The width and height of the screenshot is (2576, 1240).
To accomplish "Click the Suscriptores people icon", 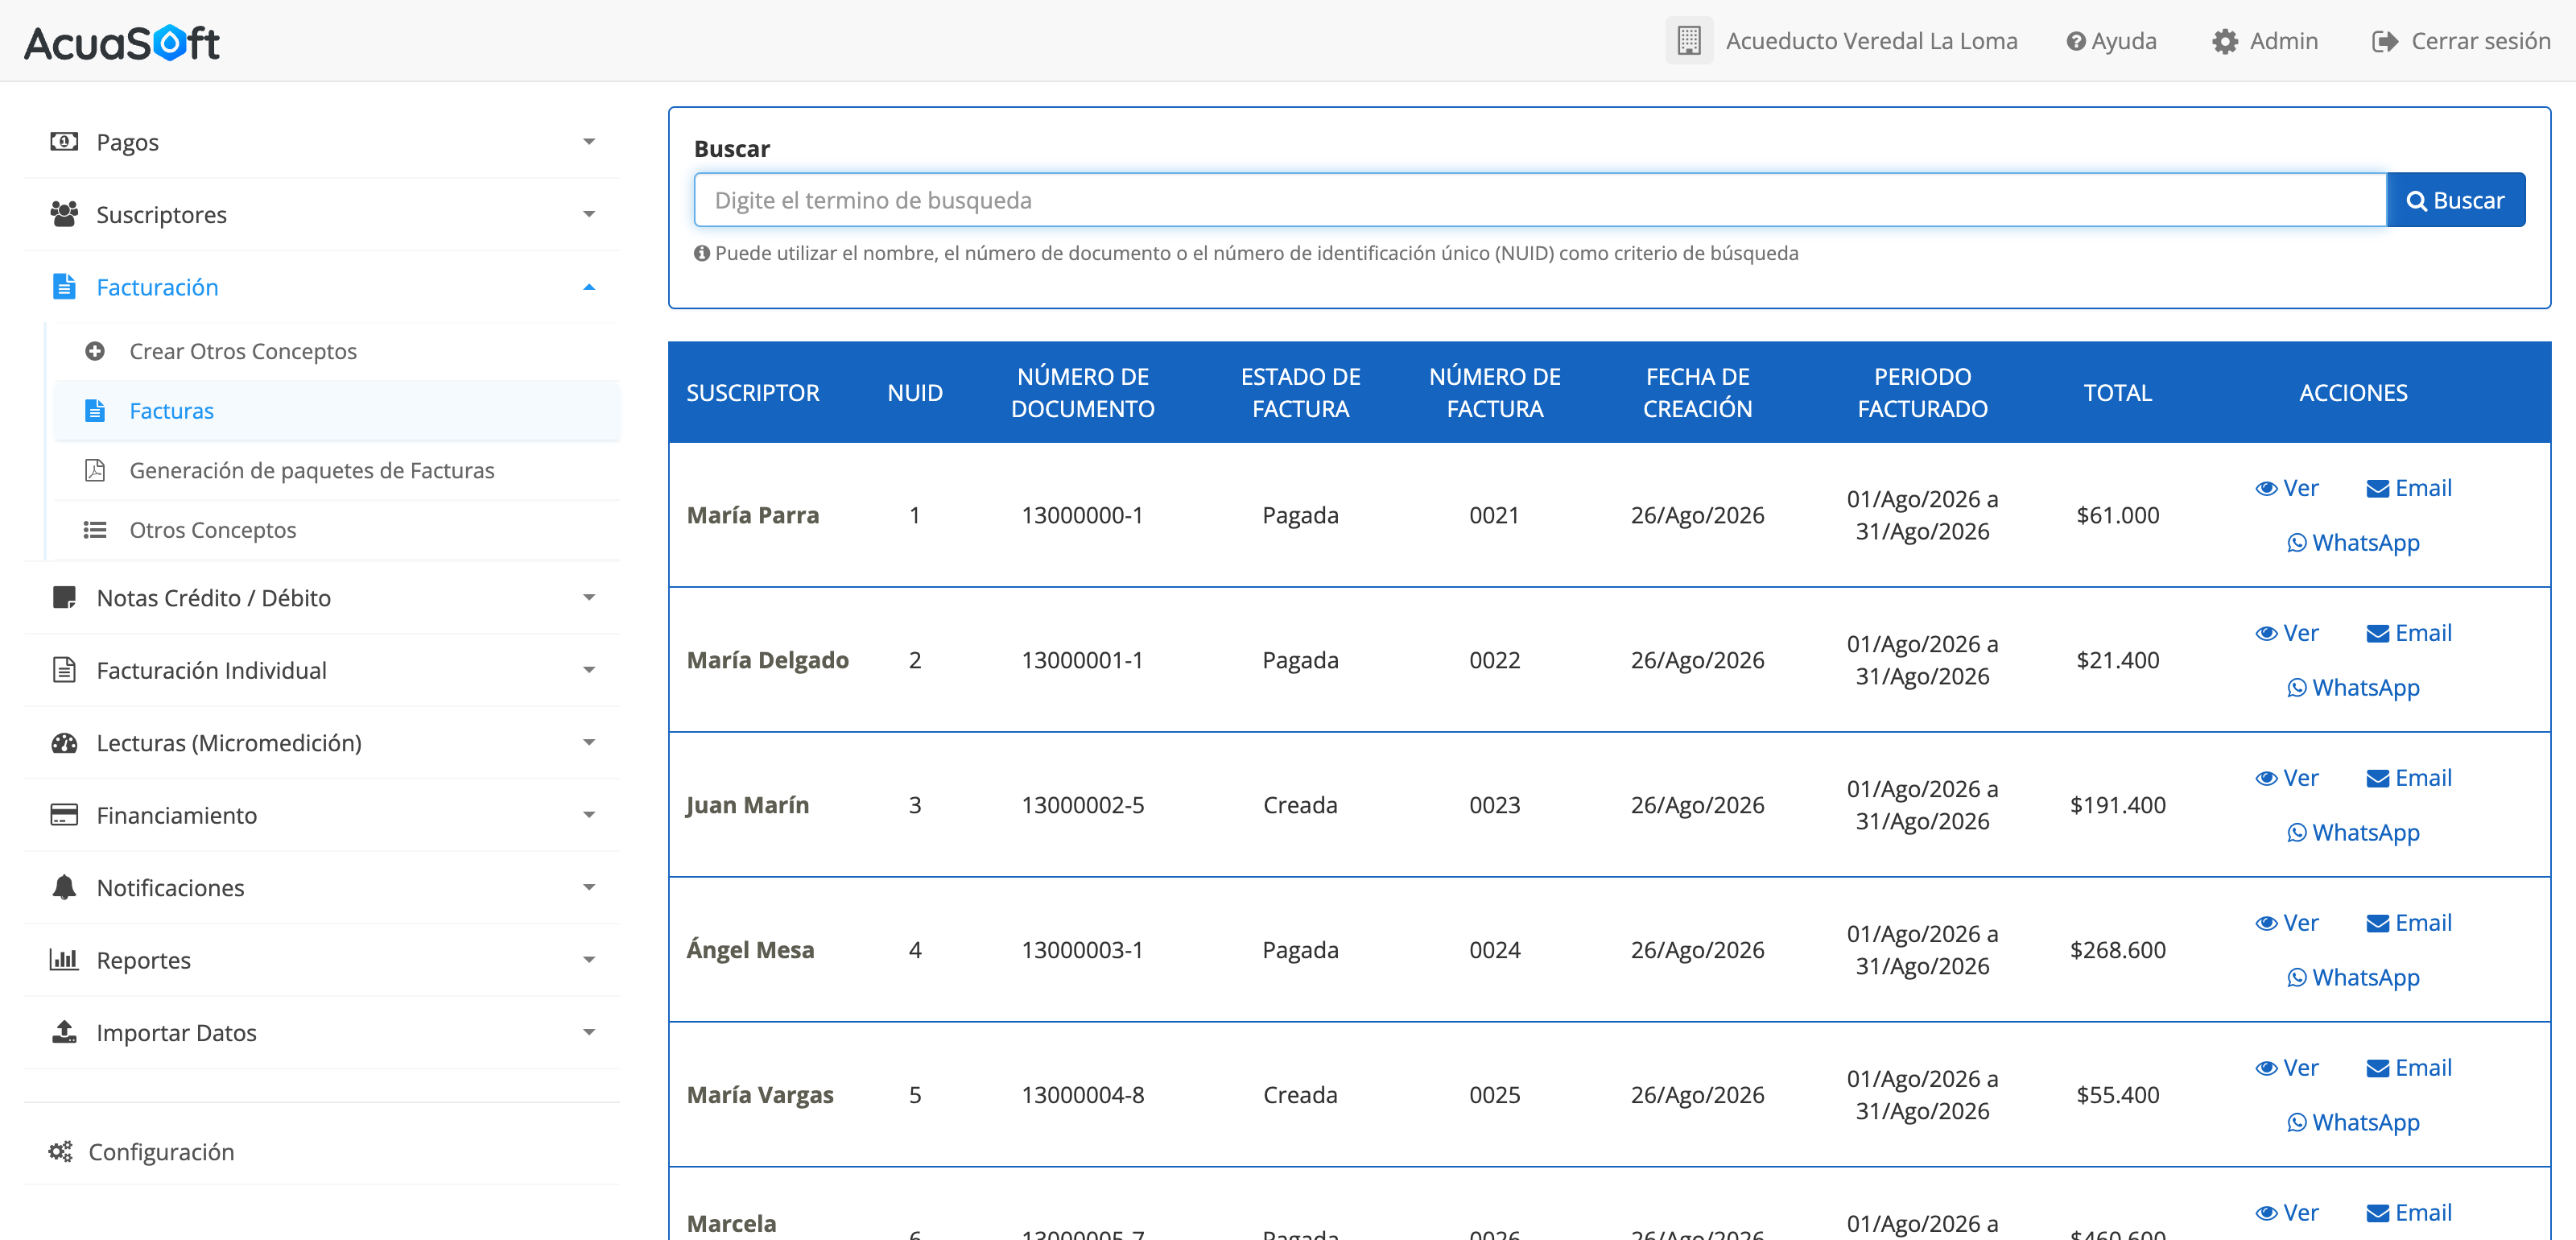I will coord(64,214).
